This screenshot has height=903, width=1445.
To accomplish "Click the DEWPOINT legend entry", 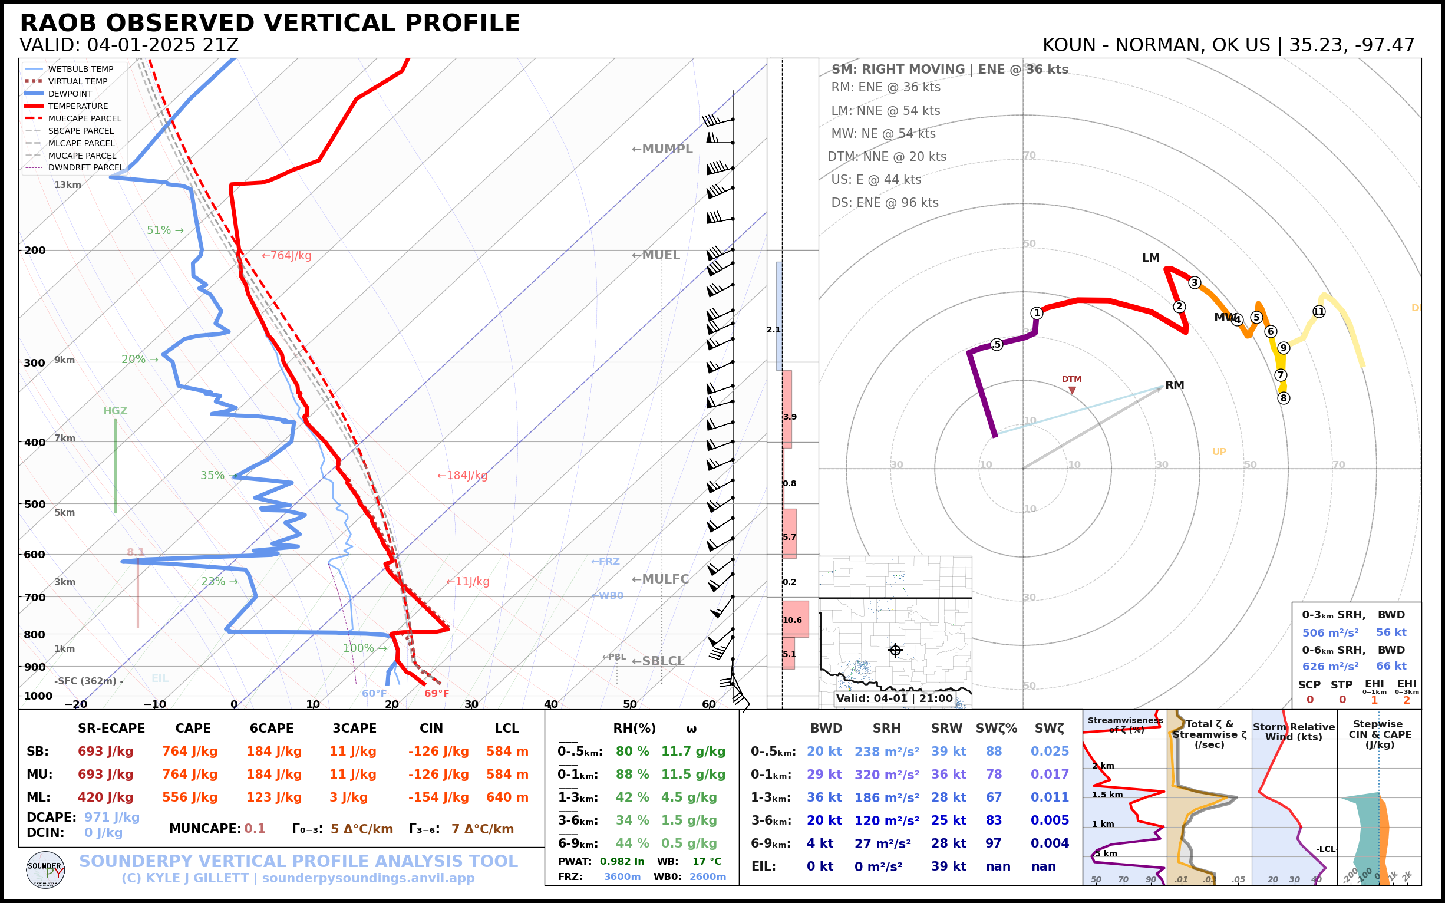I will point(70,94).
